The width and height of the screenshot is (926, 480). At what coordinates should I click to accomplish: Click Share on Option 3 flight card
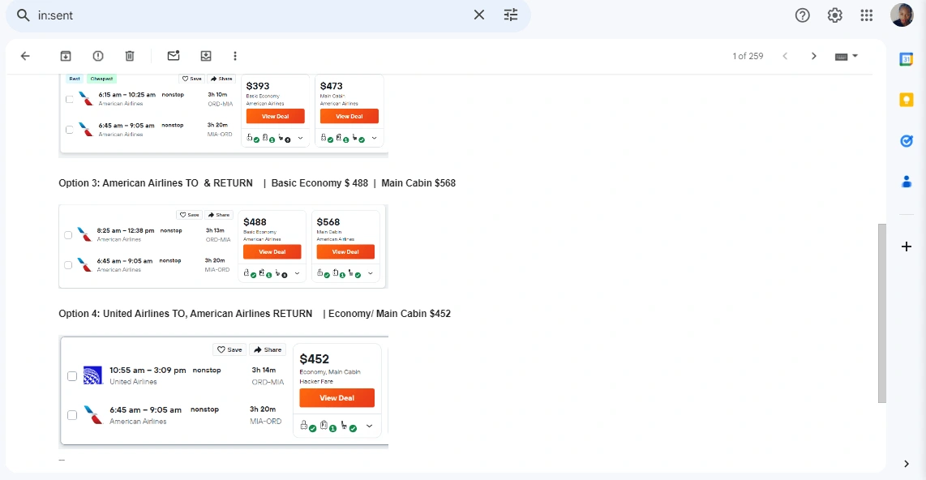click(218, 215)
